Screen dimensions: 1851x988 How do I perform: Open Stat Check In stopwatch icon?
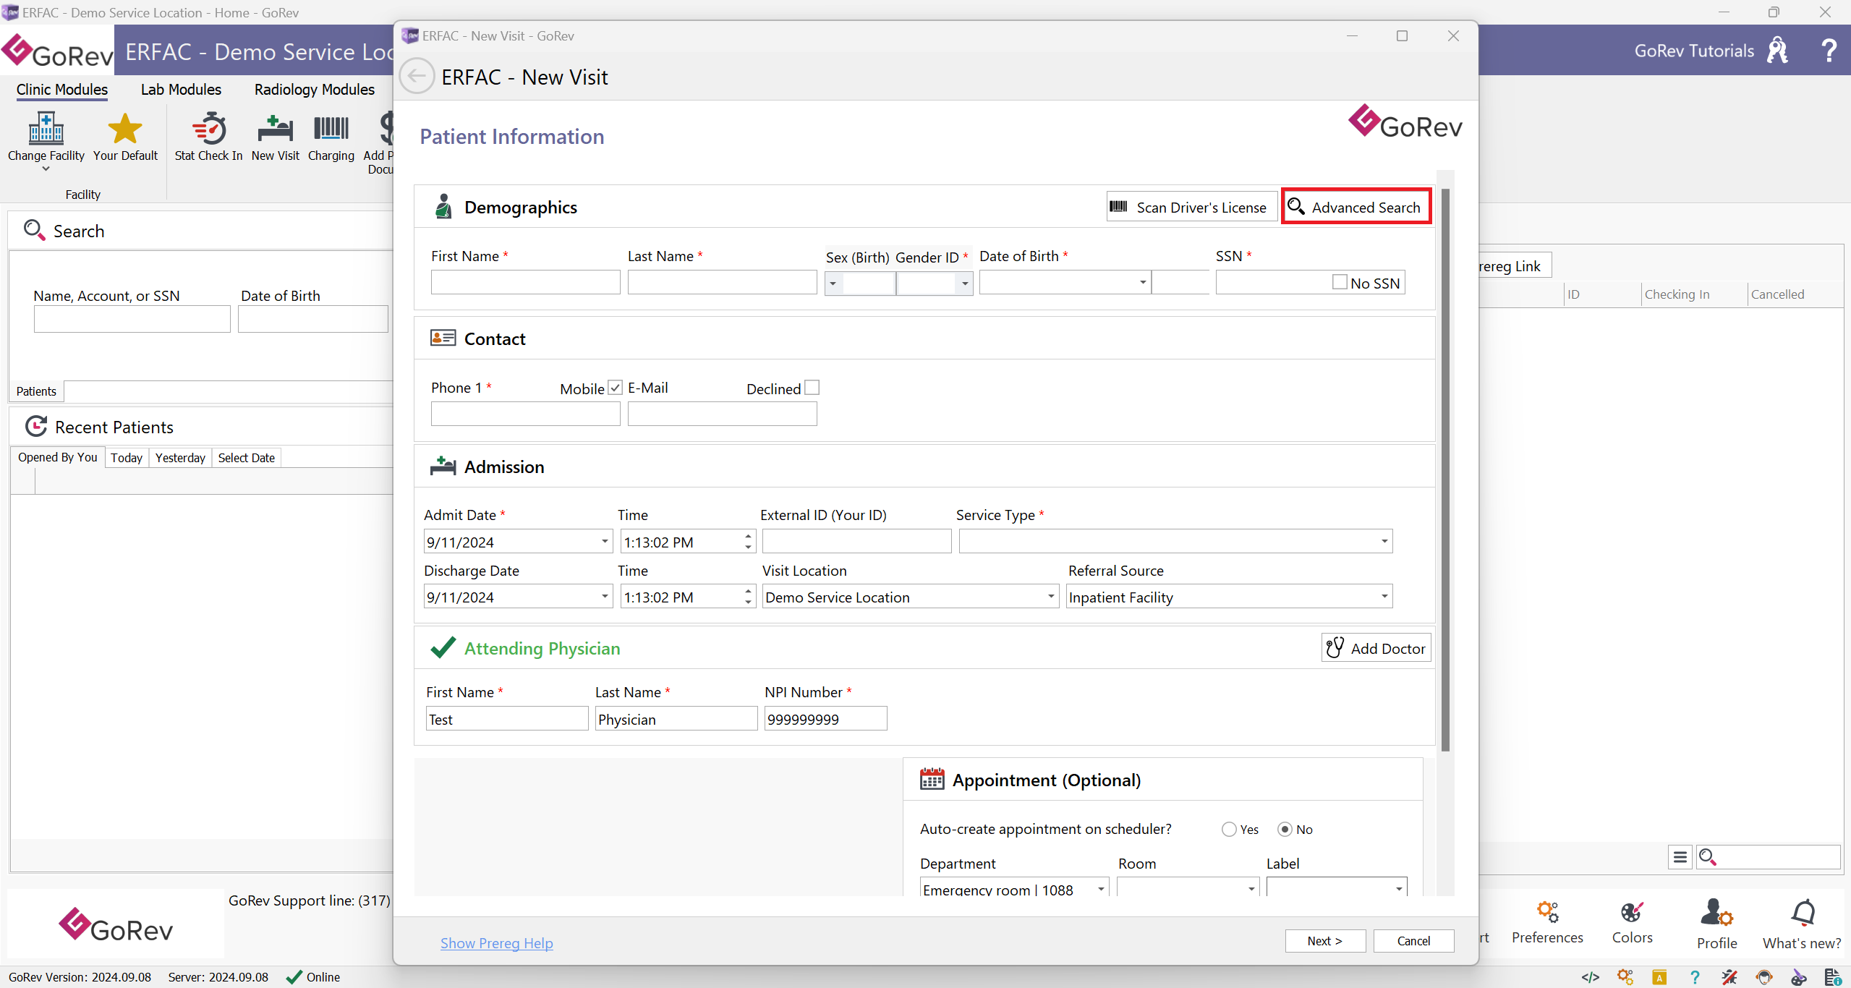coord(208,129)
